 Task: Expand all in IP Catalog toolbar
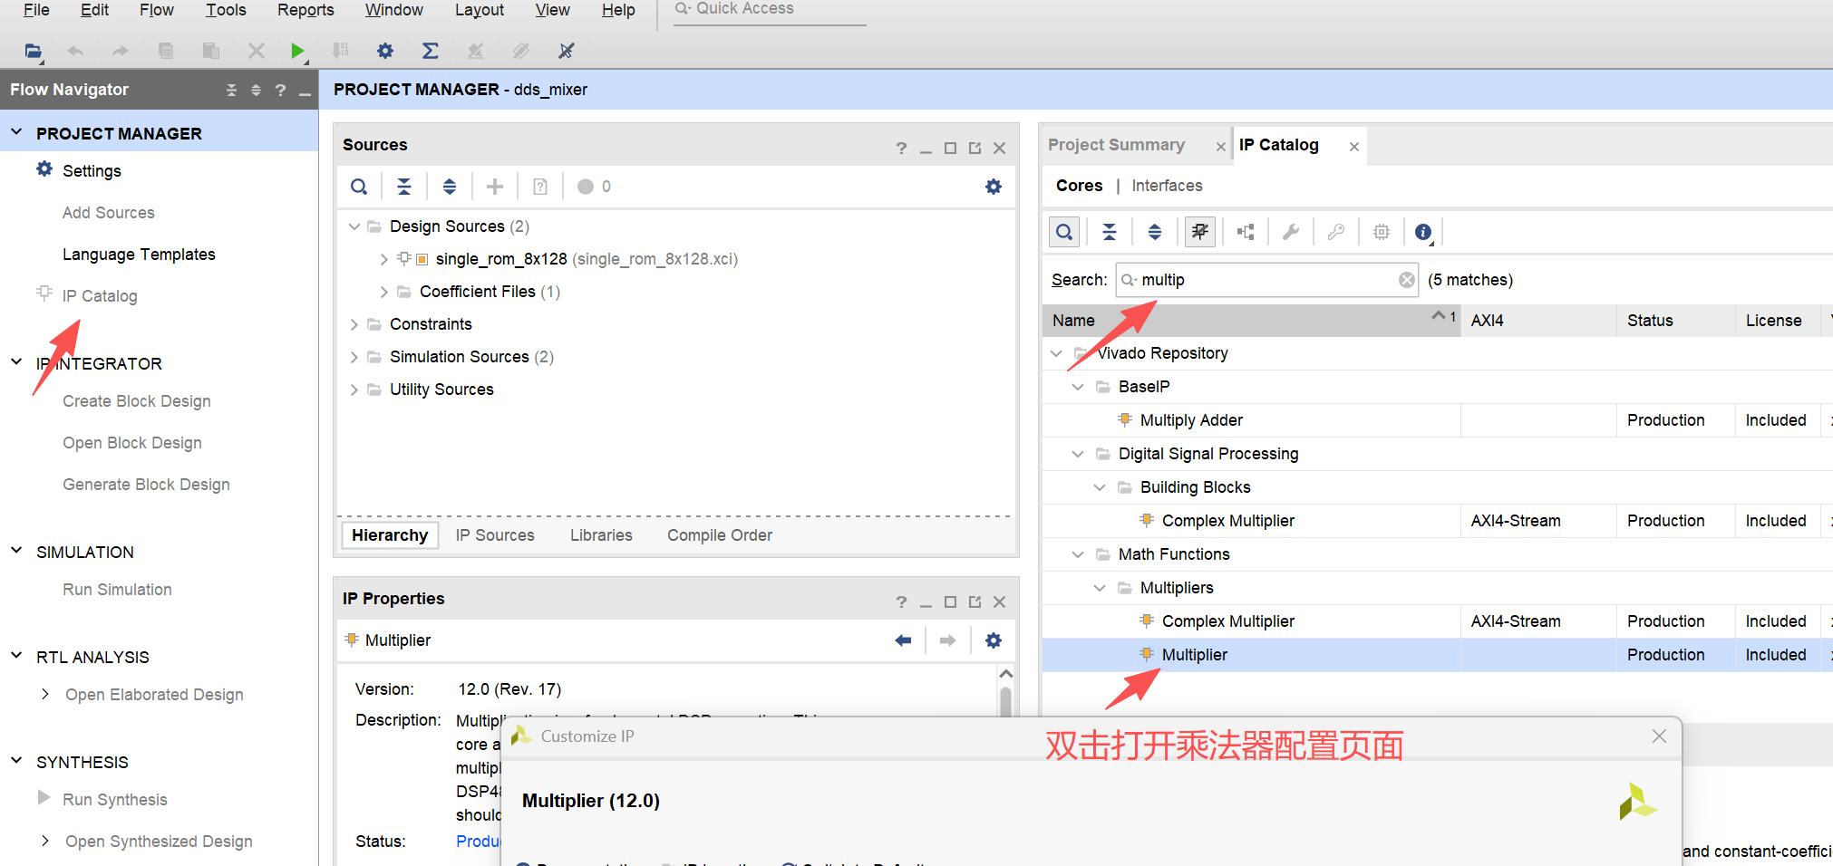point(1155,232)
